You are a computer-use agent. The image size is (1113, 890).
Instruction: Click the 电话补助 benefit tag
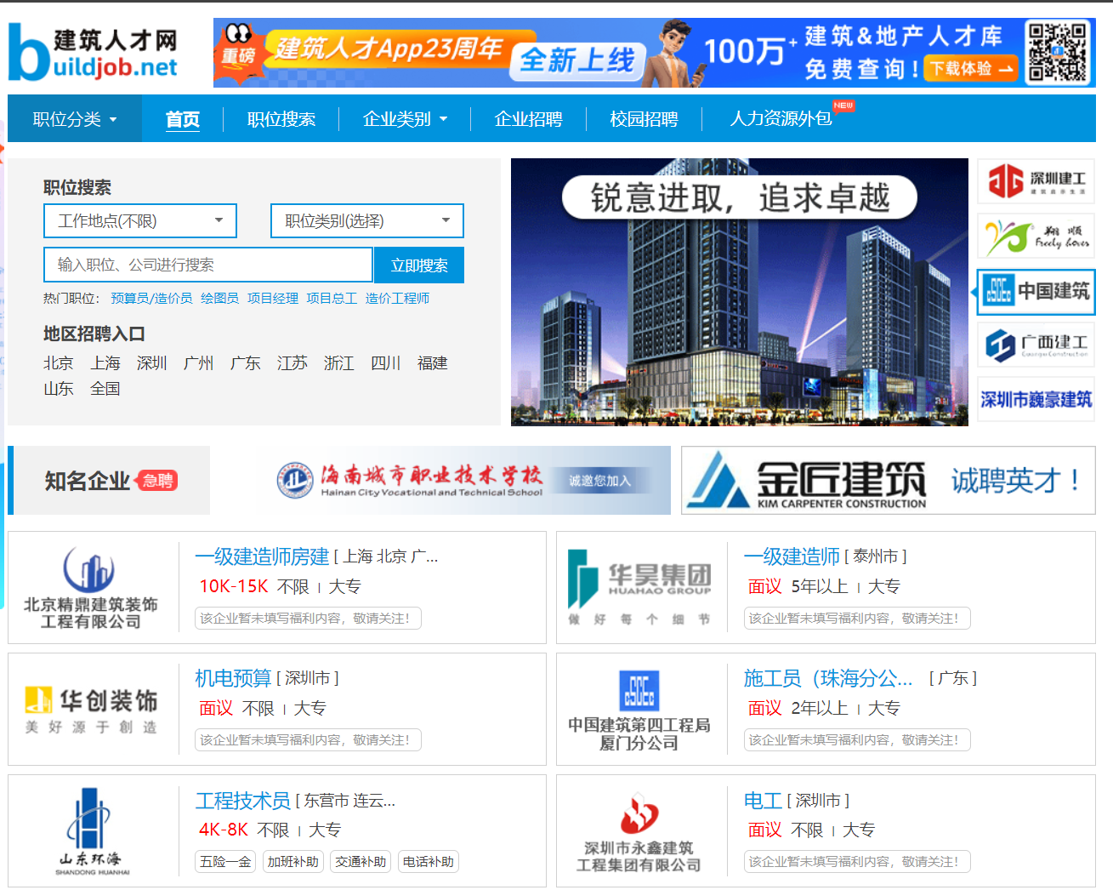429,862
